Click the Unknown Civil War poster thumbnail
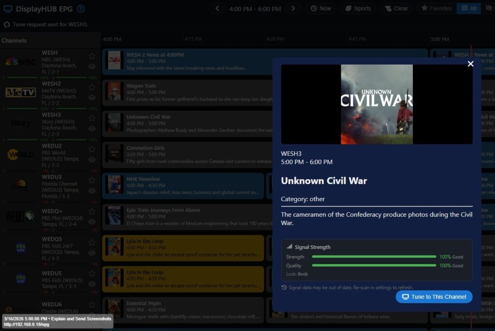Viewport: 495px width, 331px height. [377, 104]
